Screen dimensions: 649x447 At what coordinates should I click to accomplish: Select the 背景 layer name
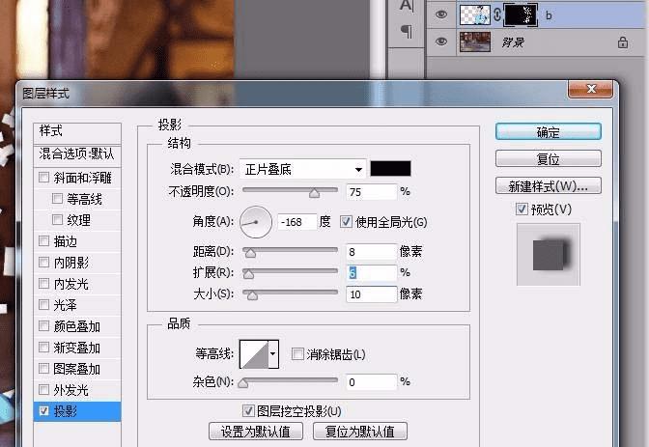coord(513,42)
